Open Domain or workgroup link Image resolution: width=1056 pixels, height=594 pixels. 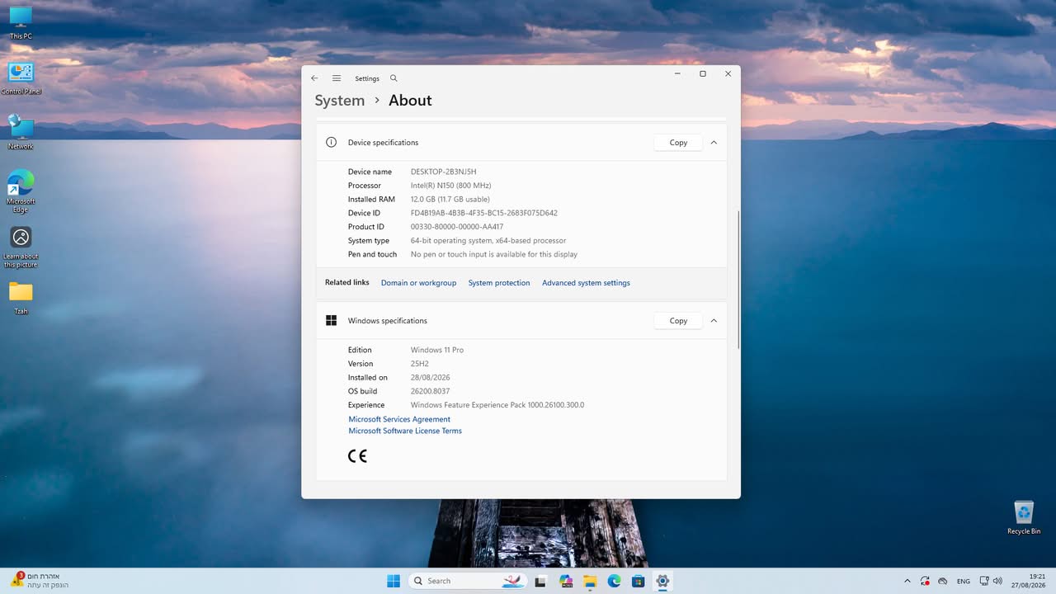pyautogui.click(x=418, y=283)
